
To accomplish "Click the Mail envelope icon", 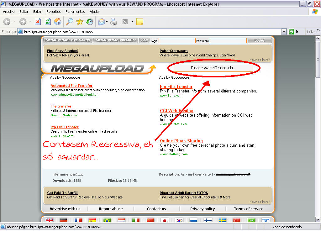I will pos(102,22).
